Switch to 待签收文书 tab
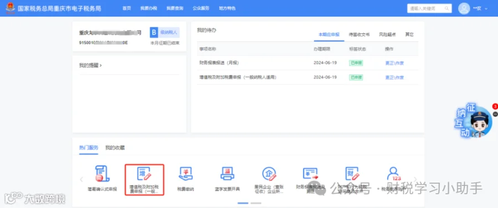This screenshot has width=498, height=208. [359, 35]
